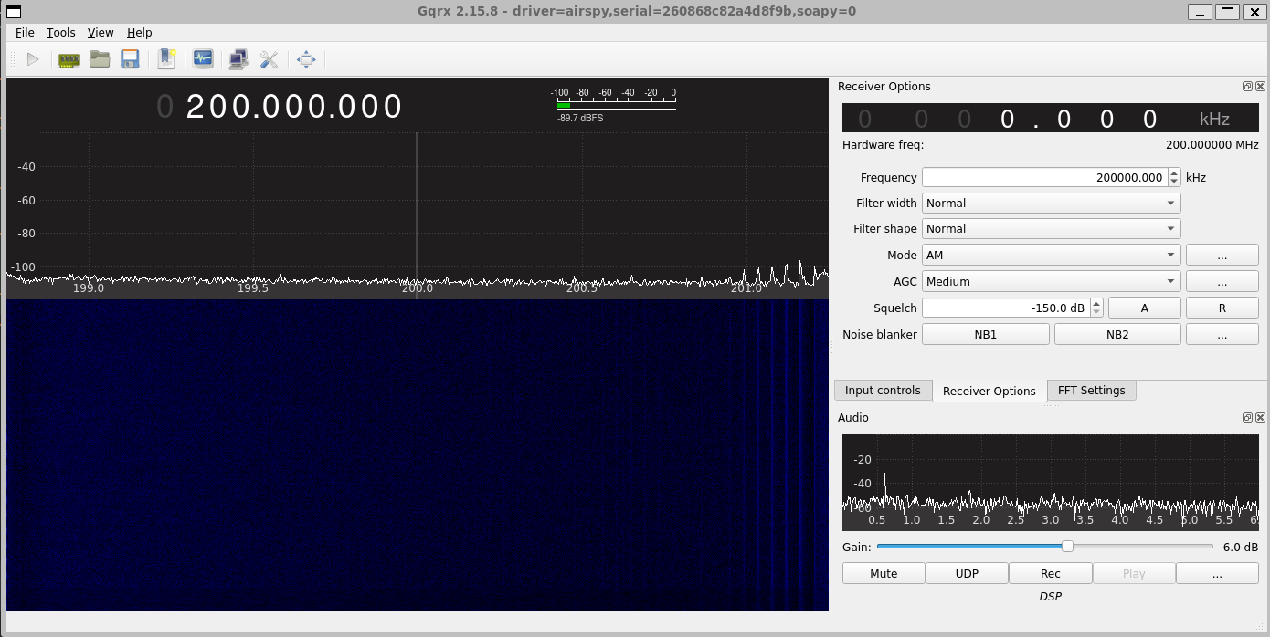The height and width of the screenshot is (637, 1270).
Task: Click 199.0 on the frequency axis
Action: 89,288
